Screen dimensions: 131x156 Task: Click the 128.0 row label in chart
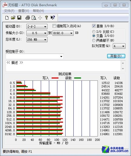(x=11, y=112)
